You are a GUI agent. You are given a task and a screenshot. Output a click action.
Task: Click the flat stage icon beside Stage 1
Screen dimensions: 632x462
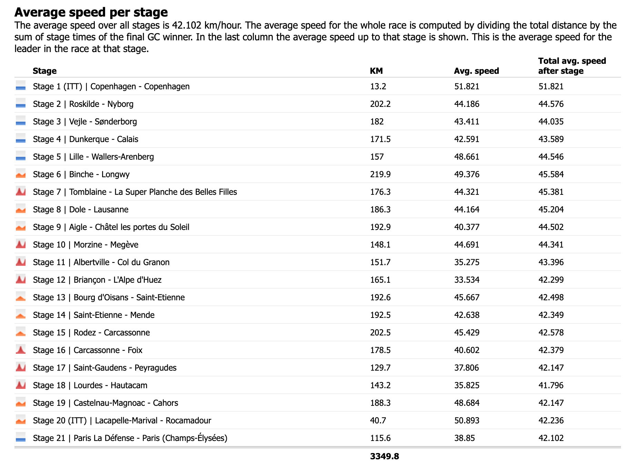point(21,86)
